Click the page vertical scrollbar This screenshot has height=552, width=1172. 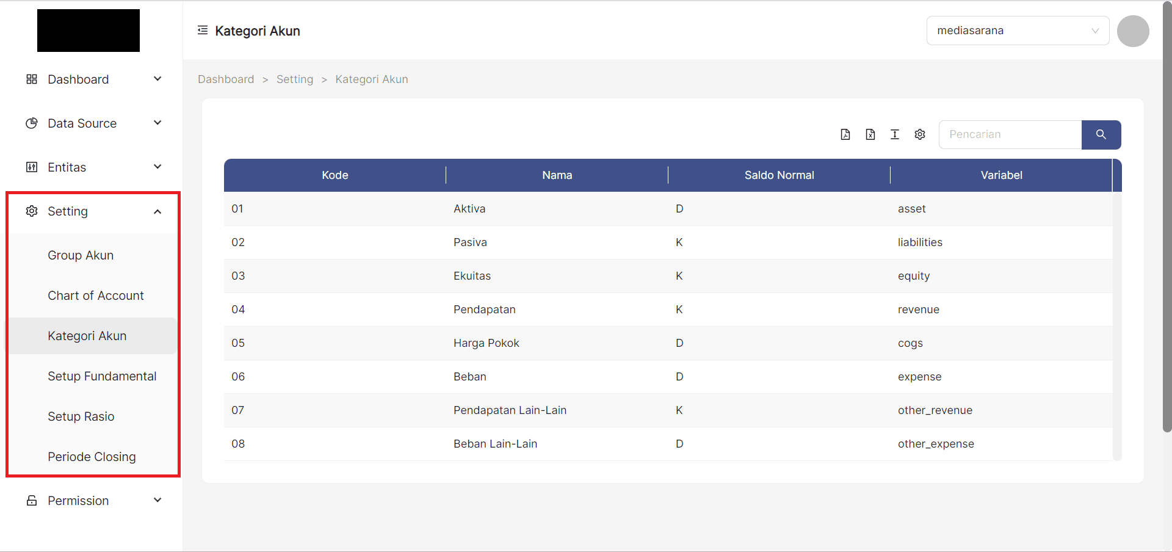pos(1167,244)
